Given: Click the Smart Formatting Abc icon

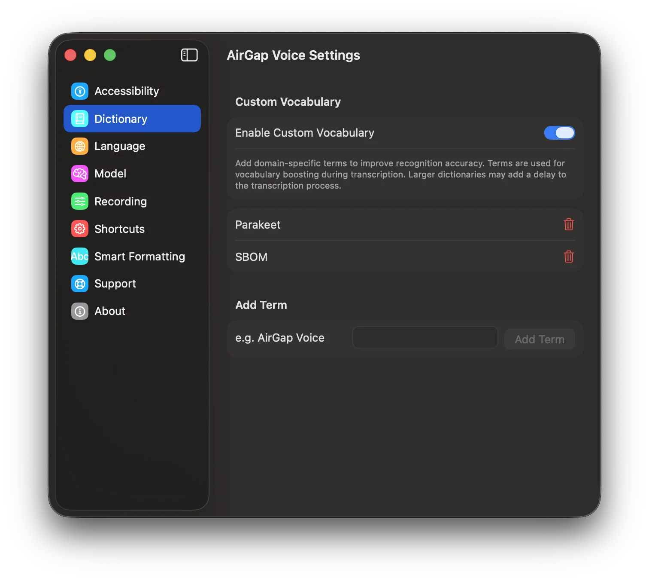Looking at the screenshot, I should 80,256.
